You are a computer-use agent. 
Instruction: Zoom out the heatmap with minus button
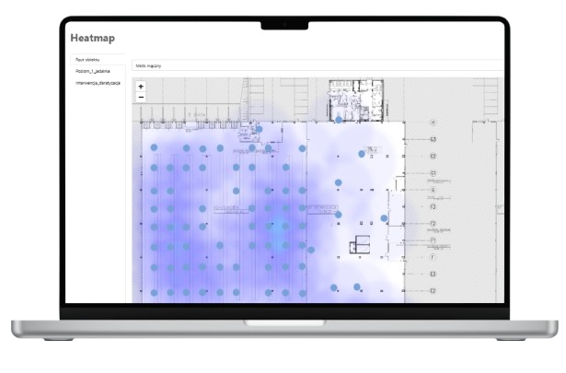pyautogui.click(x=141, y=97)
